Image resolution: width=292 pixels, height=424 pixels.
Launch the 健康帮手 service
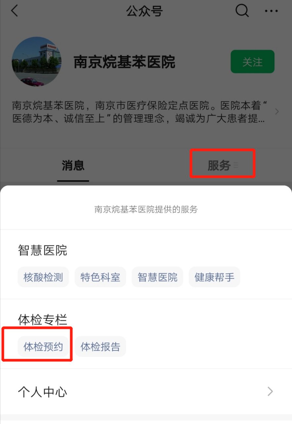pos(214,277)
